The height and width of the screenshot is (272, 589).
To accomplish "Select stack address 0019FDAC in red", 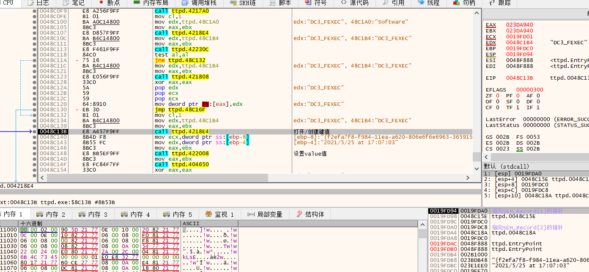I will tap(444, 244).
